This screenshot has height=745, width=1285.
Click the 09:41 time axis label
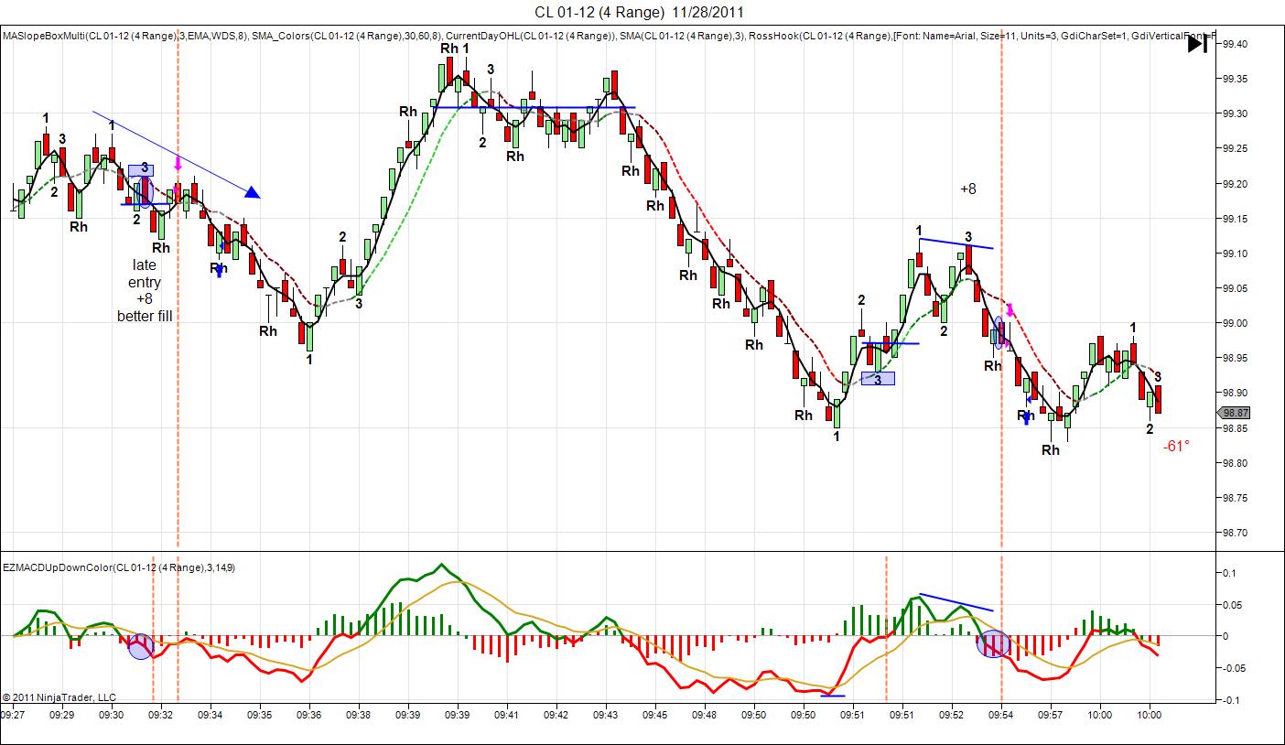pyautogui.click(x=507, y=715)
